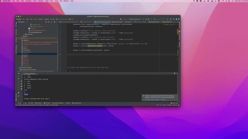Rerun program from Run panel toolbar

[x=19, y=76]
